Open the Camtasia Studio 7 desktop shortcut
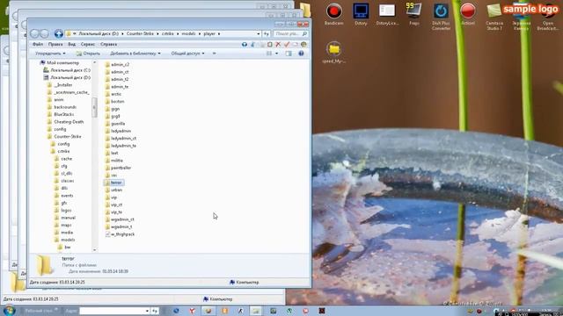 point(494,17)
